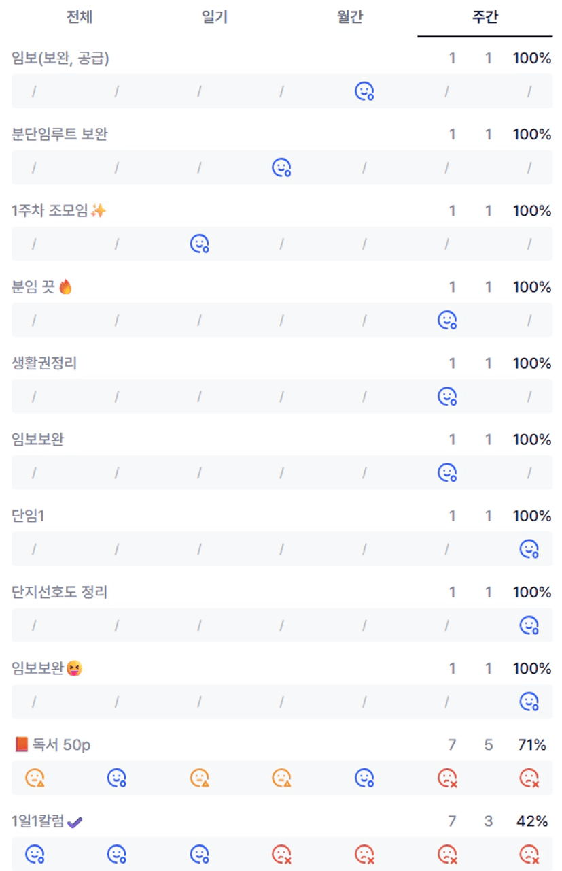
Task: Click the blue smiley in 임보(보완, 공급) row
Action: [364, 91]
